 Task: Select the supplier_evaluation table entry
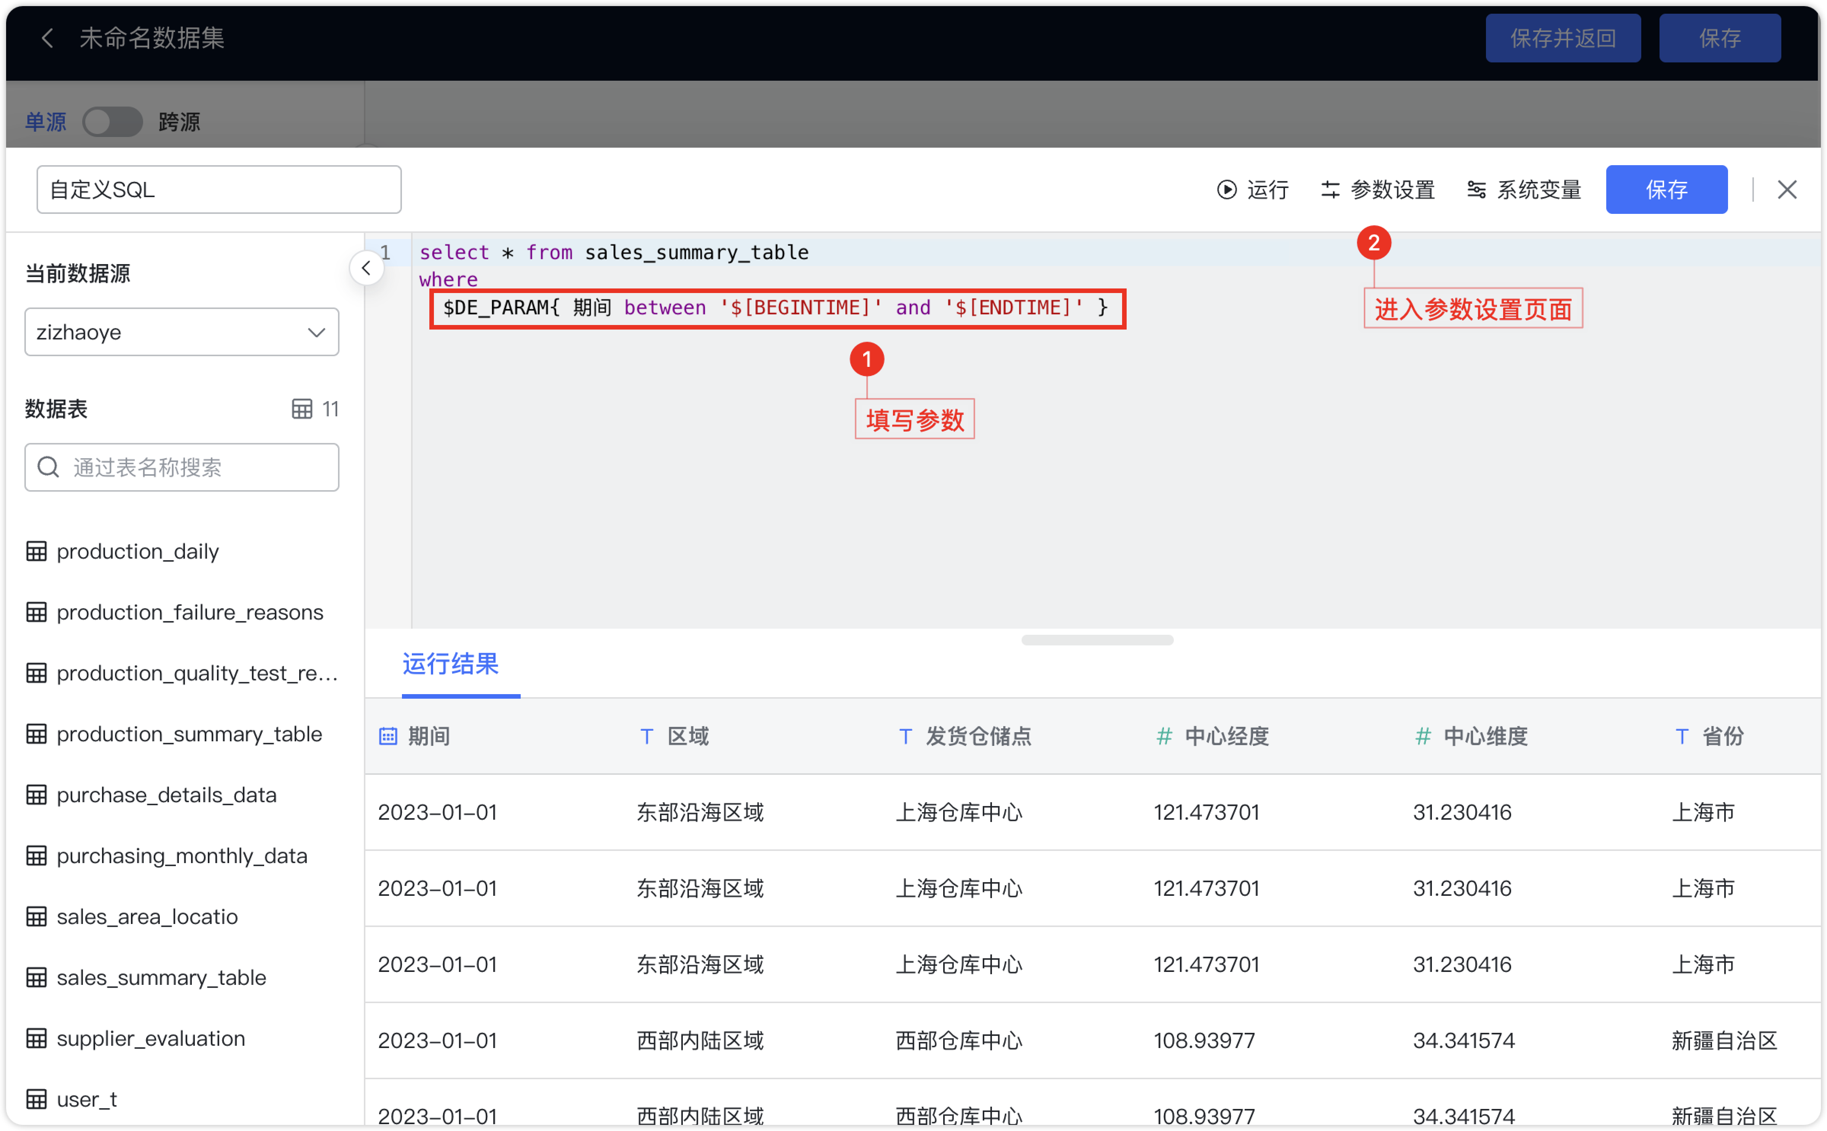150,1037
